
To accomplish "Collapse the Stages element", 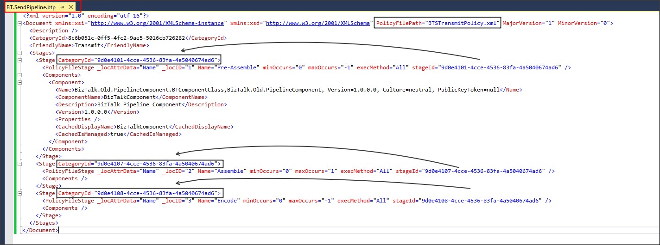I will [19, 53].
